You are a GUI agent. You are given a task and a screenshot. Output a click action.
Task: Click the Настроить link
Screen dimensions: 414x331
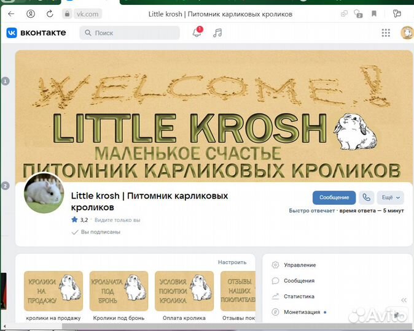232,262
